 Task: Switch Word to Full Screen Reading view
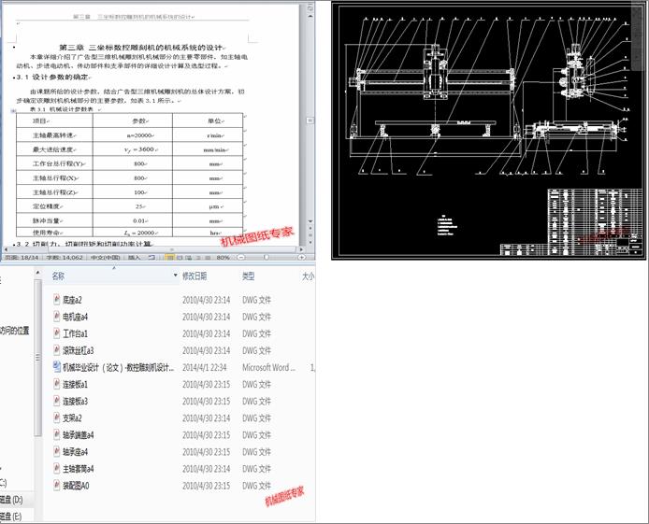[179, 258]
